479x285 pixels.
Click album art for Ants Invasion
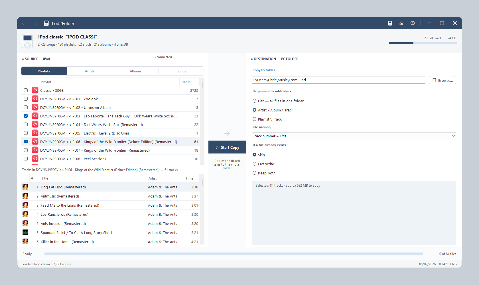[x=25, y=223]
